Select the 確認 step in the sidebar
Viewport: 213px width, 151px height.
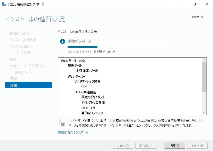[x=14, y=79]
